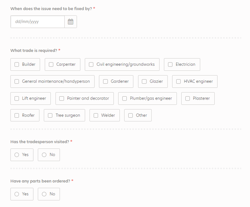The width and height of the screenshot is (250, 207).
Task: Click the dd/mm/yyyy date field
Action: pyautogui.click(x=37, y=22)
